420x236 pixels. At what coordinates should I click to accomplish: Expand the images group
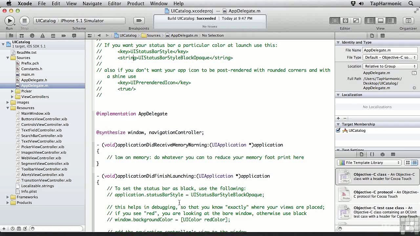(x=8, y=102)
